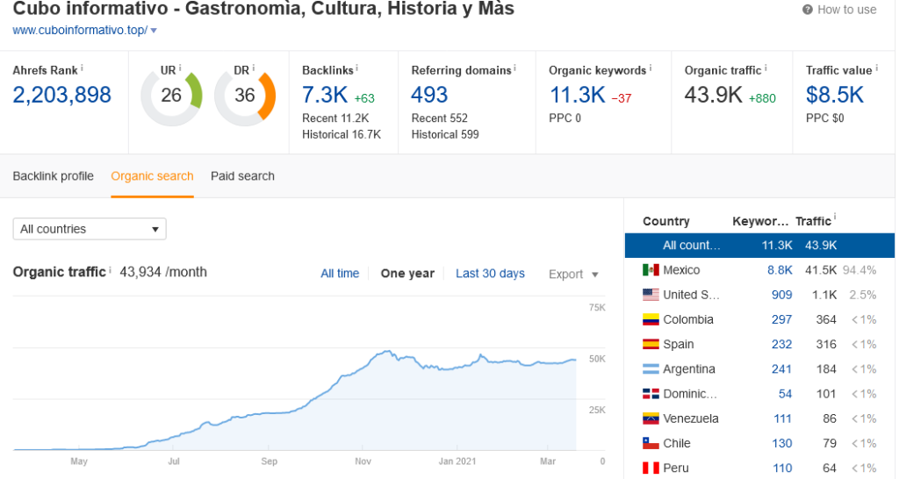Click the Organic keywords info icon
This screenshot has width=899, height=479.
[651, 68]
